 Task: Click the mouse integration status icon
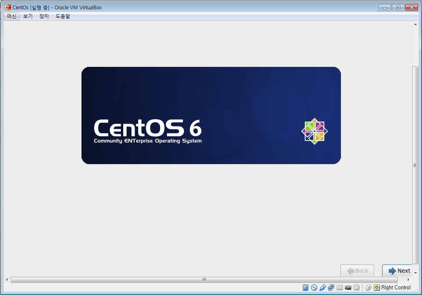(x=368, y=287)
